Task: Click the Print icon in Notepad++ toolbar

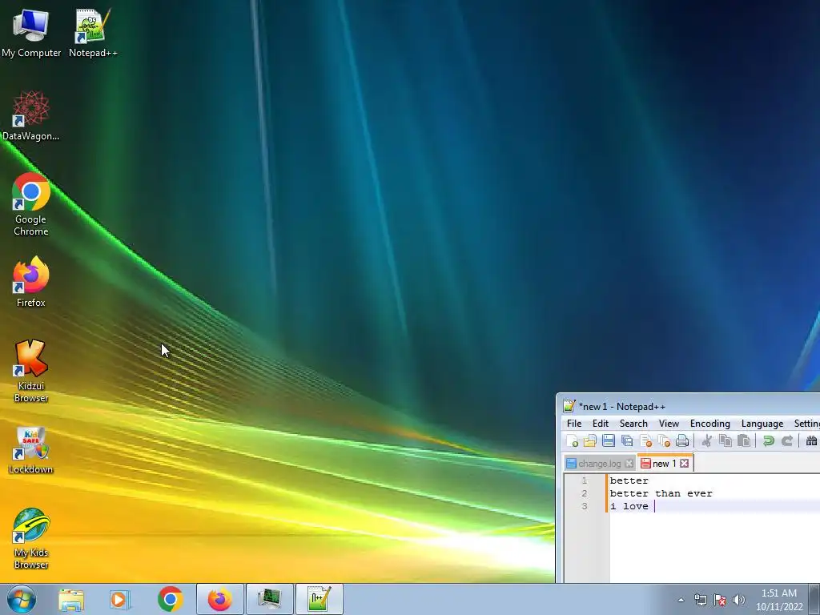Action: pos(682,441)
